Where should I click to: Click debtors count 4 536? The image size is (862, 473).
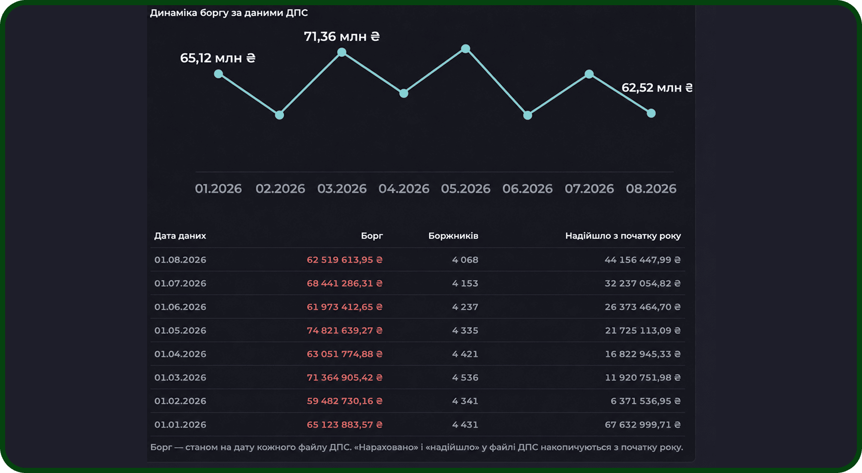tap(465, 377)
